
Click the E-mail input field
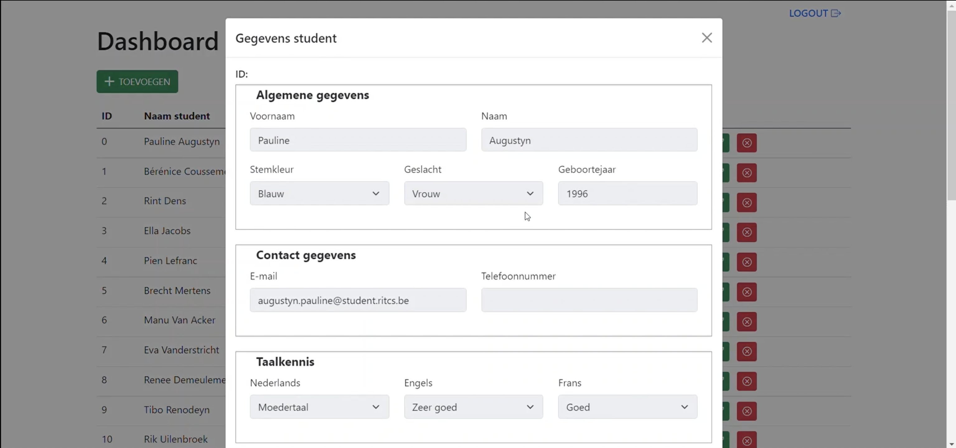click(358, 300)
